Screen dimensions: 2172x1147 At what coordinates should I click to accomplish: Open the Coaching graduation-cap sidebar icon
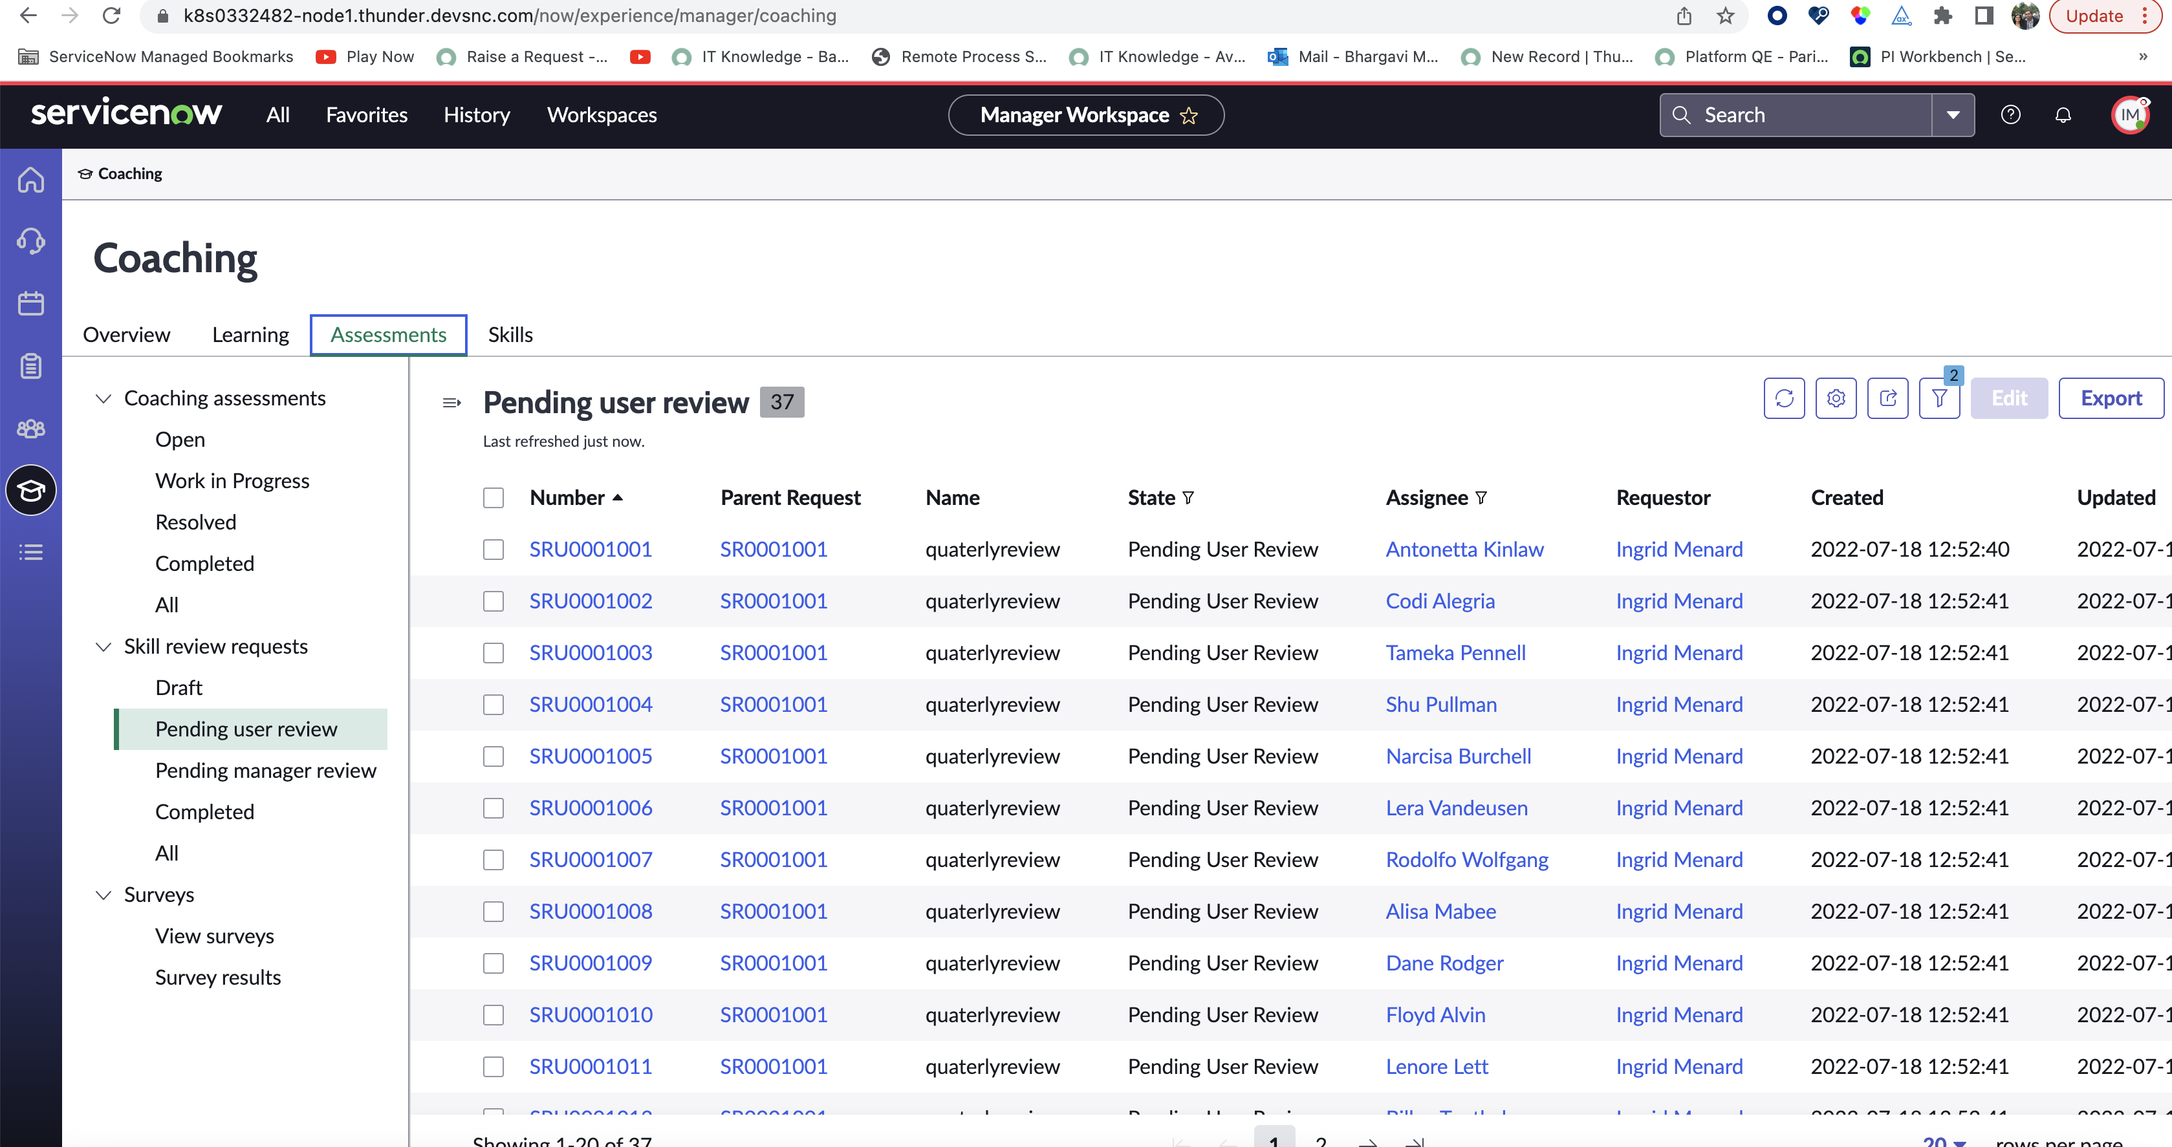coord(30,489)
